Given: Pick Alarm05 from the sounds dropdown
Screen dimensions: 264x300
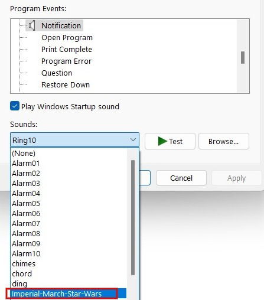Looking at the screenshot, I should coord(26,203).
